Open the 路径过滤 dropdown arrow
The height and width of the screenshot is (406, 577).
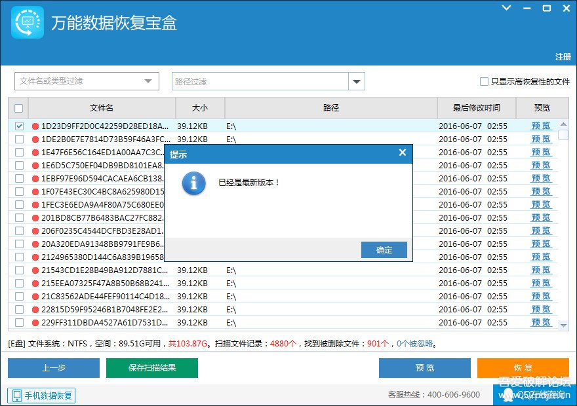pos(357,82)
